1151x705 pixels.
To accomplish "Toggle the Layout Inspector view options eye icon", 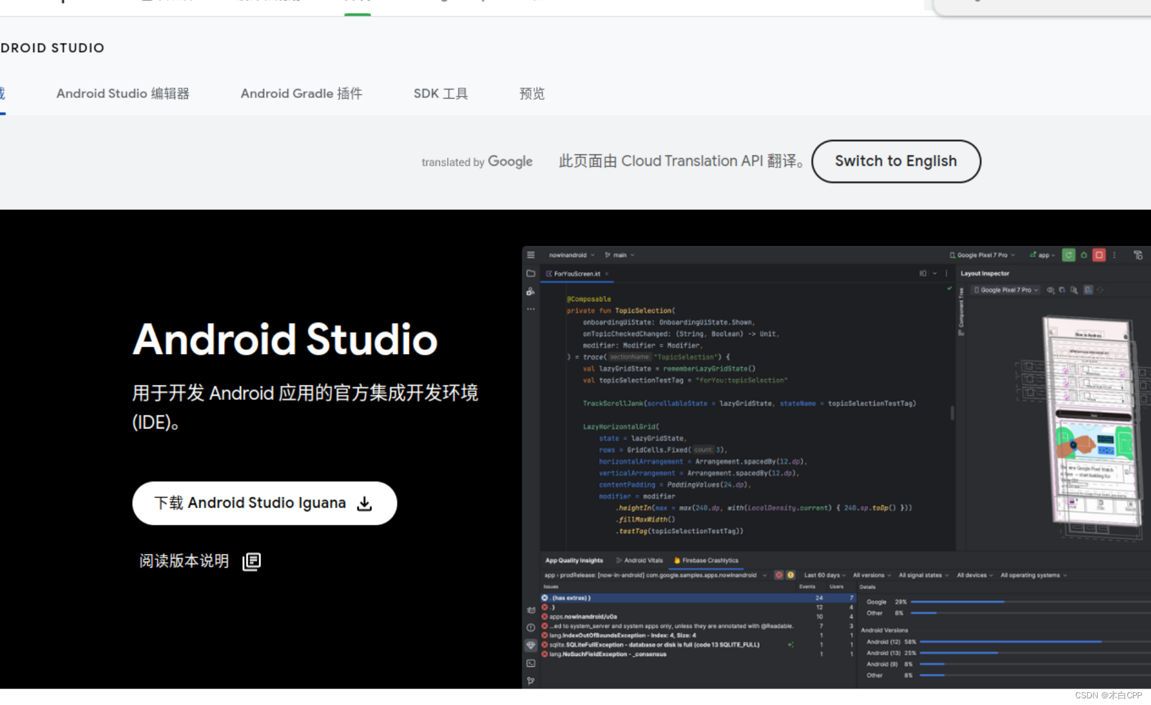I will 1050,290.
